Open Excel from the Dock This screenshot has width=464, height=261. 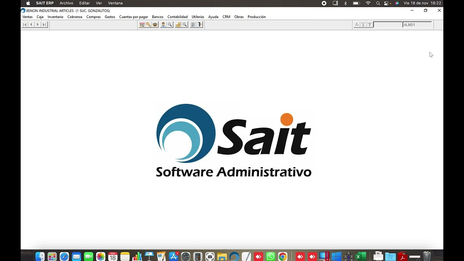click(x=361, y=257)
